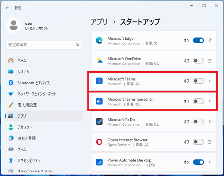The height and width of the screenshot is (176, 224).
Task: Click the user profile avatar
Action: (13, 25)
